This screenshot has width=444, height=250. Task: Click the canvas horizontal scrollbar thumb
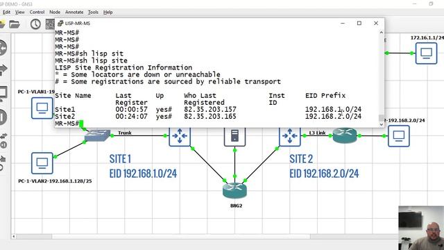tap(181, 236)
